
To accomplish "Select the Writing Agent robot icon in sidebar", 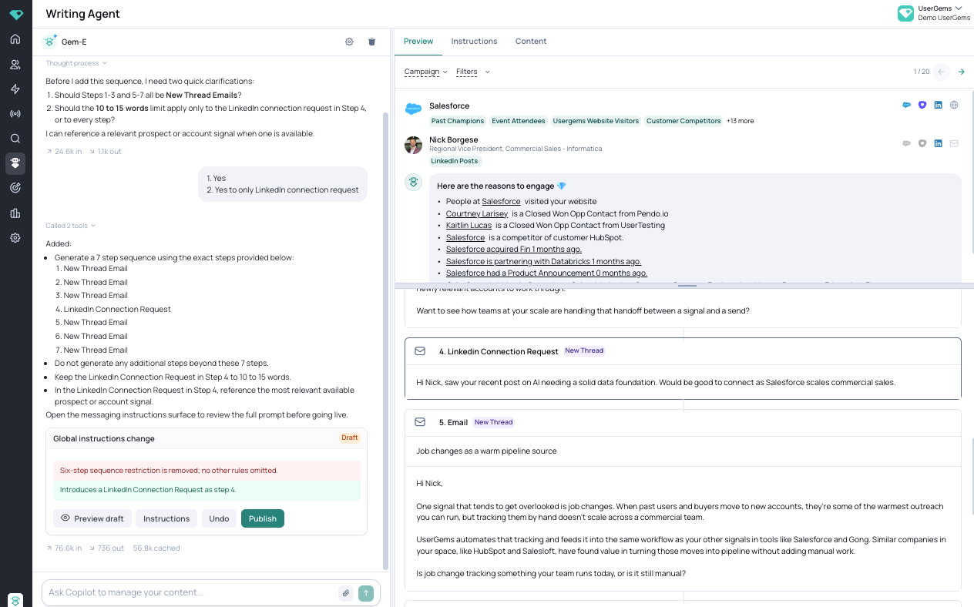I will click(x=15, y=163).
